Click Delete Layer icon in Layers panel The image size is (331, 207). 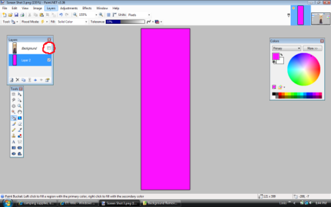(18, 80)
